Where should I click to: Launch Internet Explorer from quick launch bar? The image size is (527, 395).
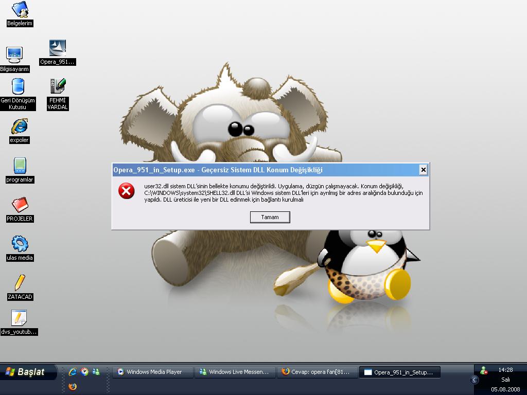point(73,372)
